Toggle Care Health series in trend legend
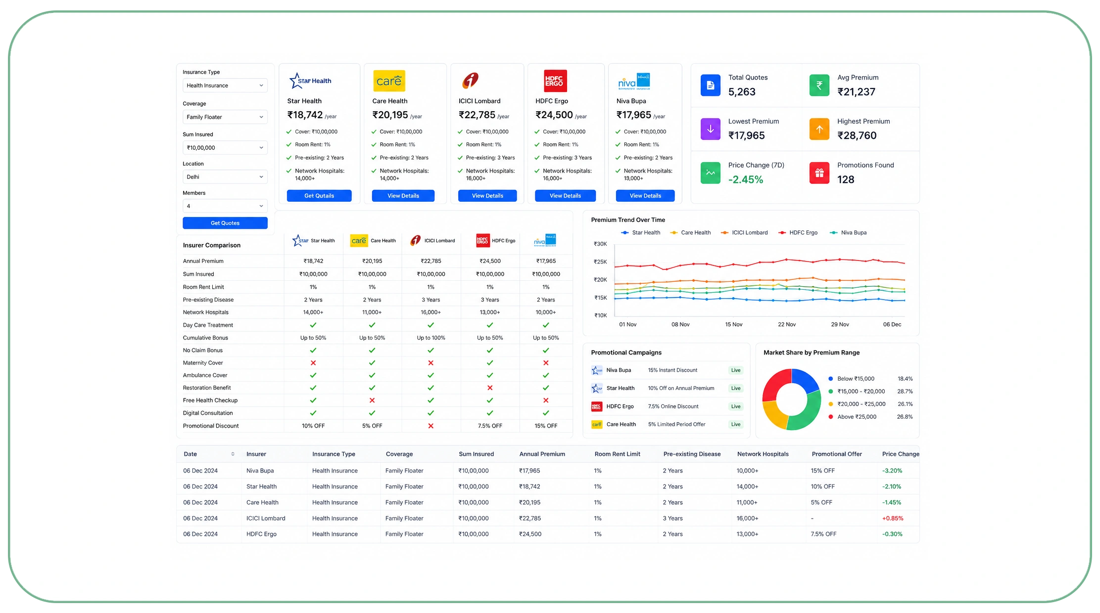The height and width of the screenshot is (613, 1100). point(690,233)
